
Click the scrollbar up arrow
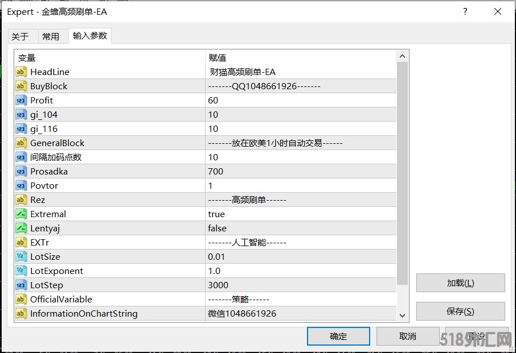coord(402,56)
